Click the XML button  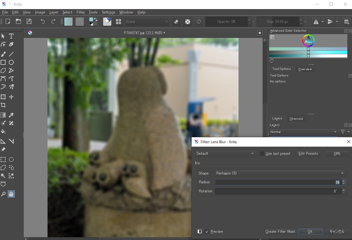coord(337,154)
